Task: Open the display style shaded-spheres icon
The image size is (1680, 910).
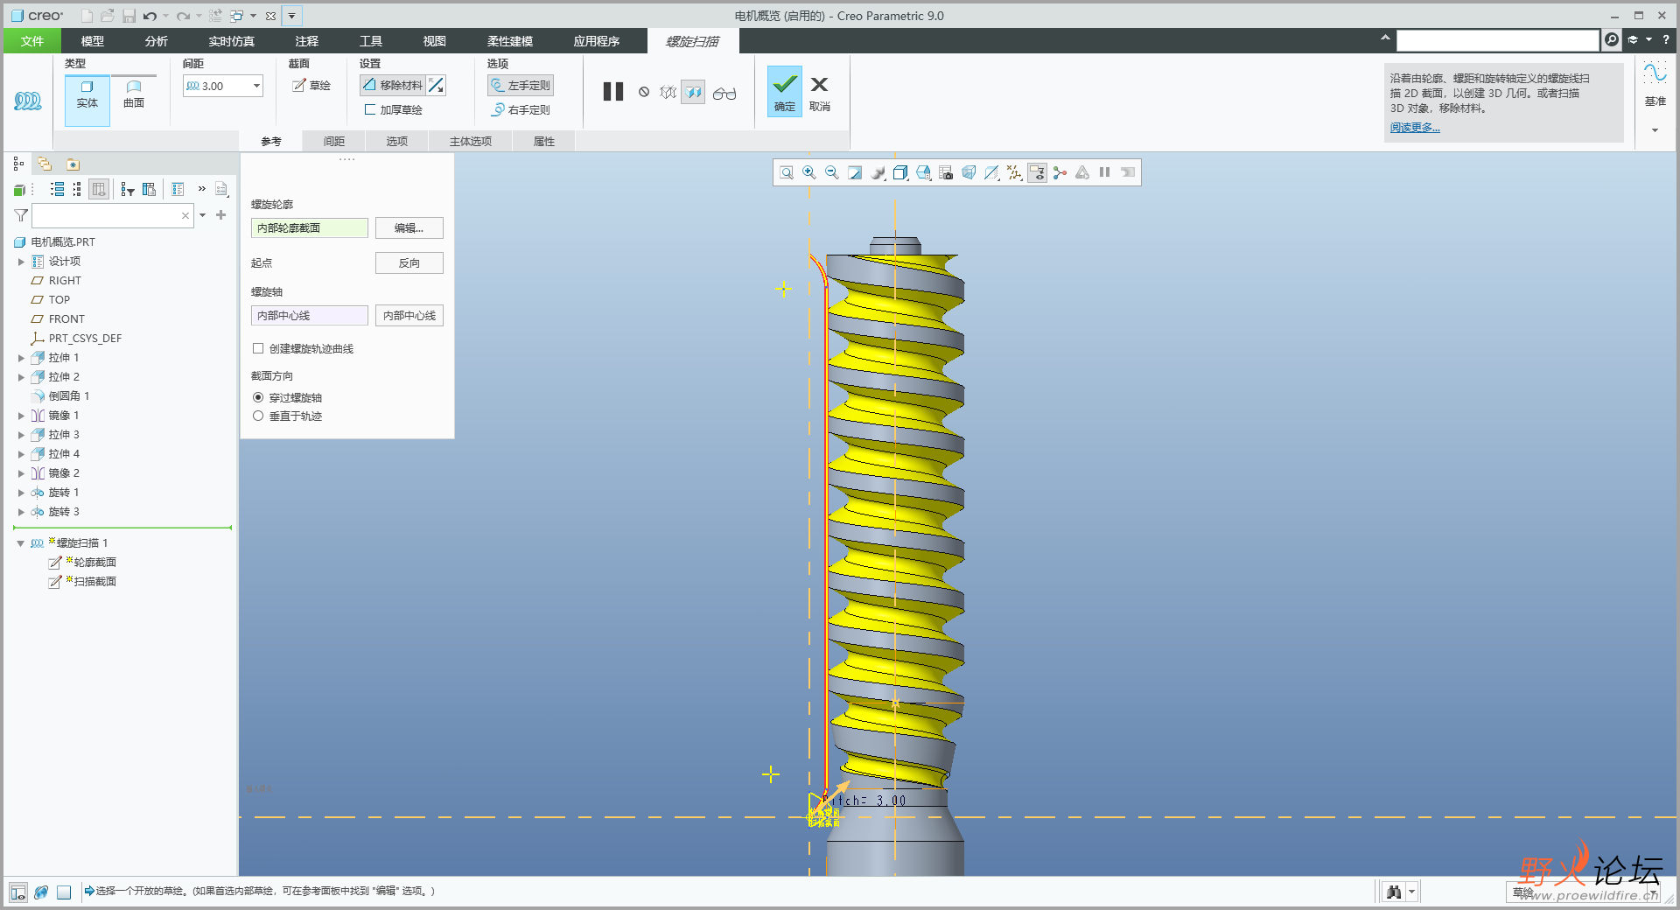Action: (878, 173)
